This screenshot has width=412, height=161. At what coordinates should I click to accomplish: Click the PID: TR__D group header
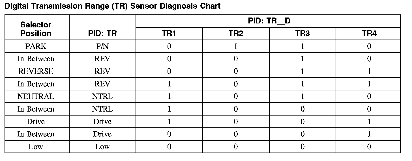(268, 21)
